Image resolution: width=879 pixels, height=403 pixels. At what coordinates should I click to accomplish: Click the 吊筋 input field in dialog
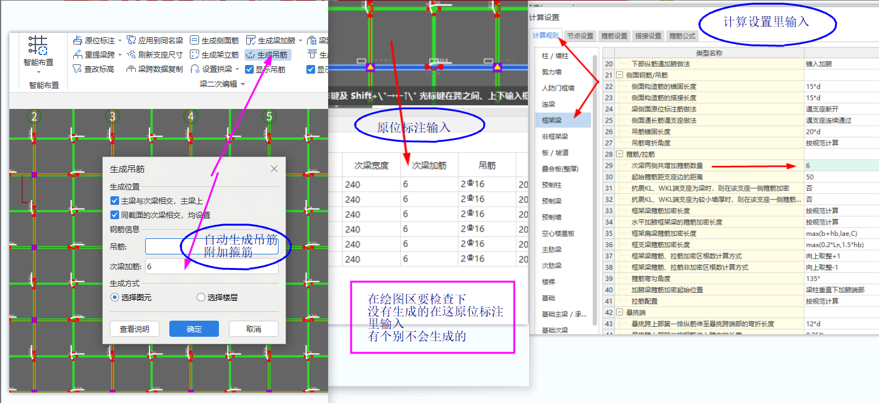pyautogui.click(x=212, y=246)
